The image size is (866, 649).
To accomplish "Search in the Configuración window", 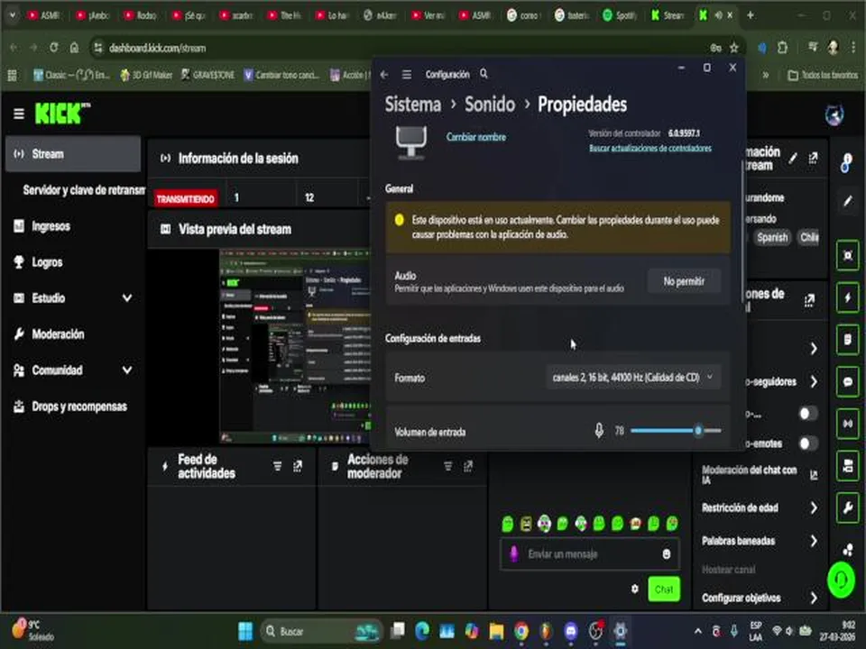I will pyautogui.click(x=484, y=73).
